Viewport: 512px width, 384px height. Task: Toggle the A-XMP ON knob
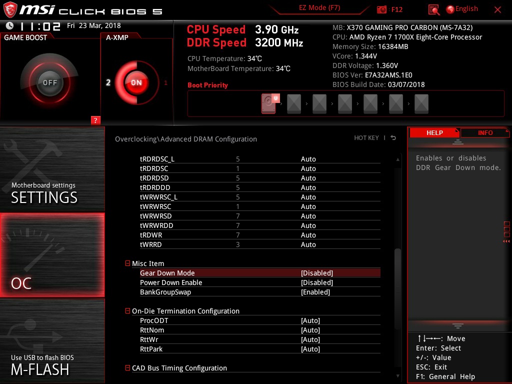[136, 82]
